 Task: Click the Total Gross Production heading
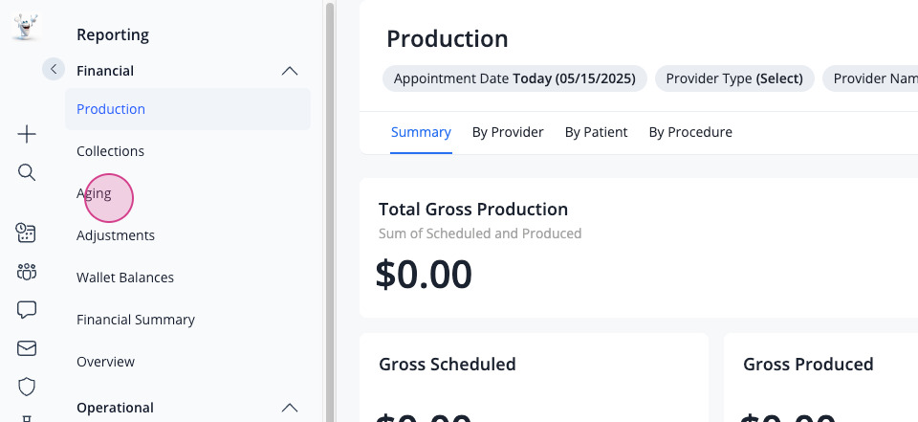point(473,210)
